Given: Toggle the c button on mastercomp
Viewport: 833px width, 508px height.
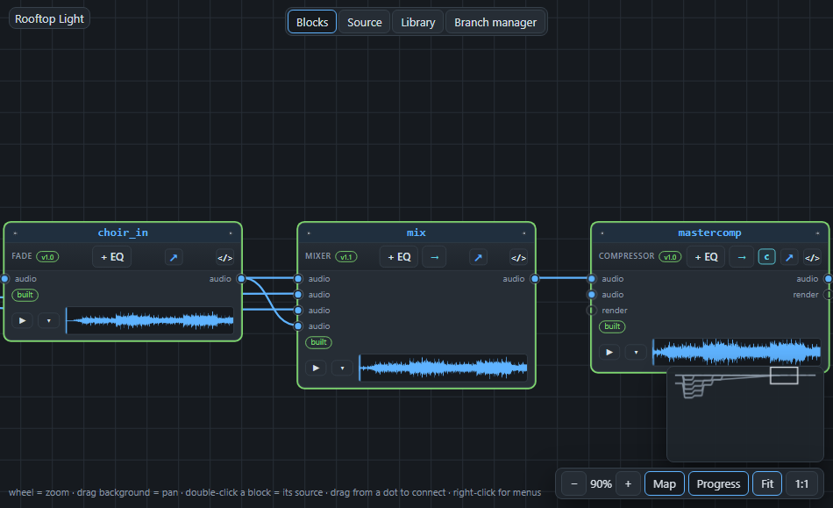Looking at the screenshot, I should [766, 257].
